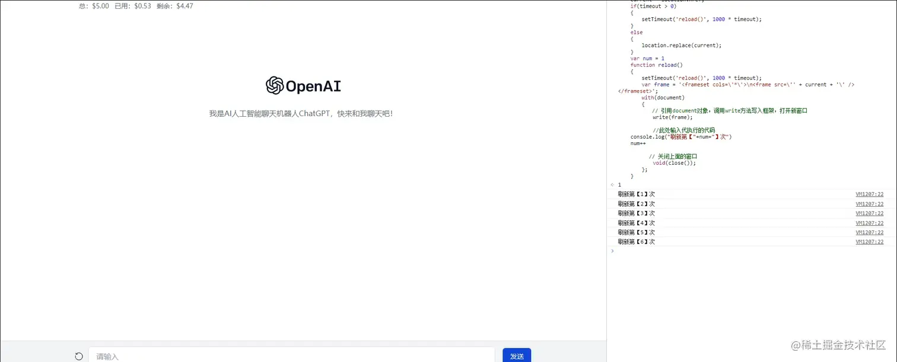
Task: Click the reset conversation icon beside input
Action: coord(79,356)
